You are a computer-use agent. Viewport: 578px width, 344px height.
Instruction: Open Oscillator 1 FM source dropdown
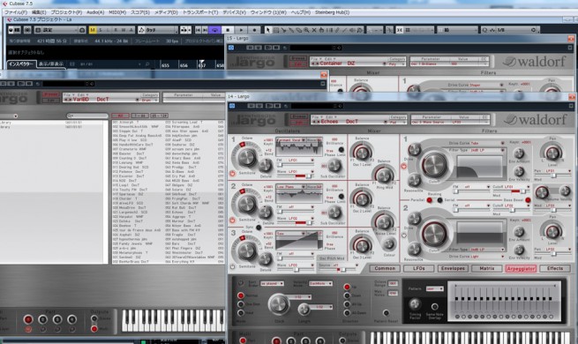pyautogui.click(x=300, y=161)
